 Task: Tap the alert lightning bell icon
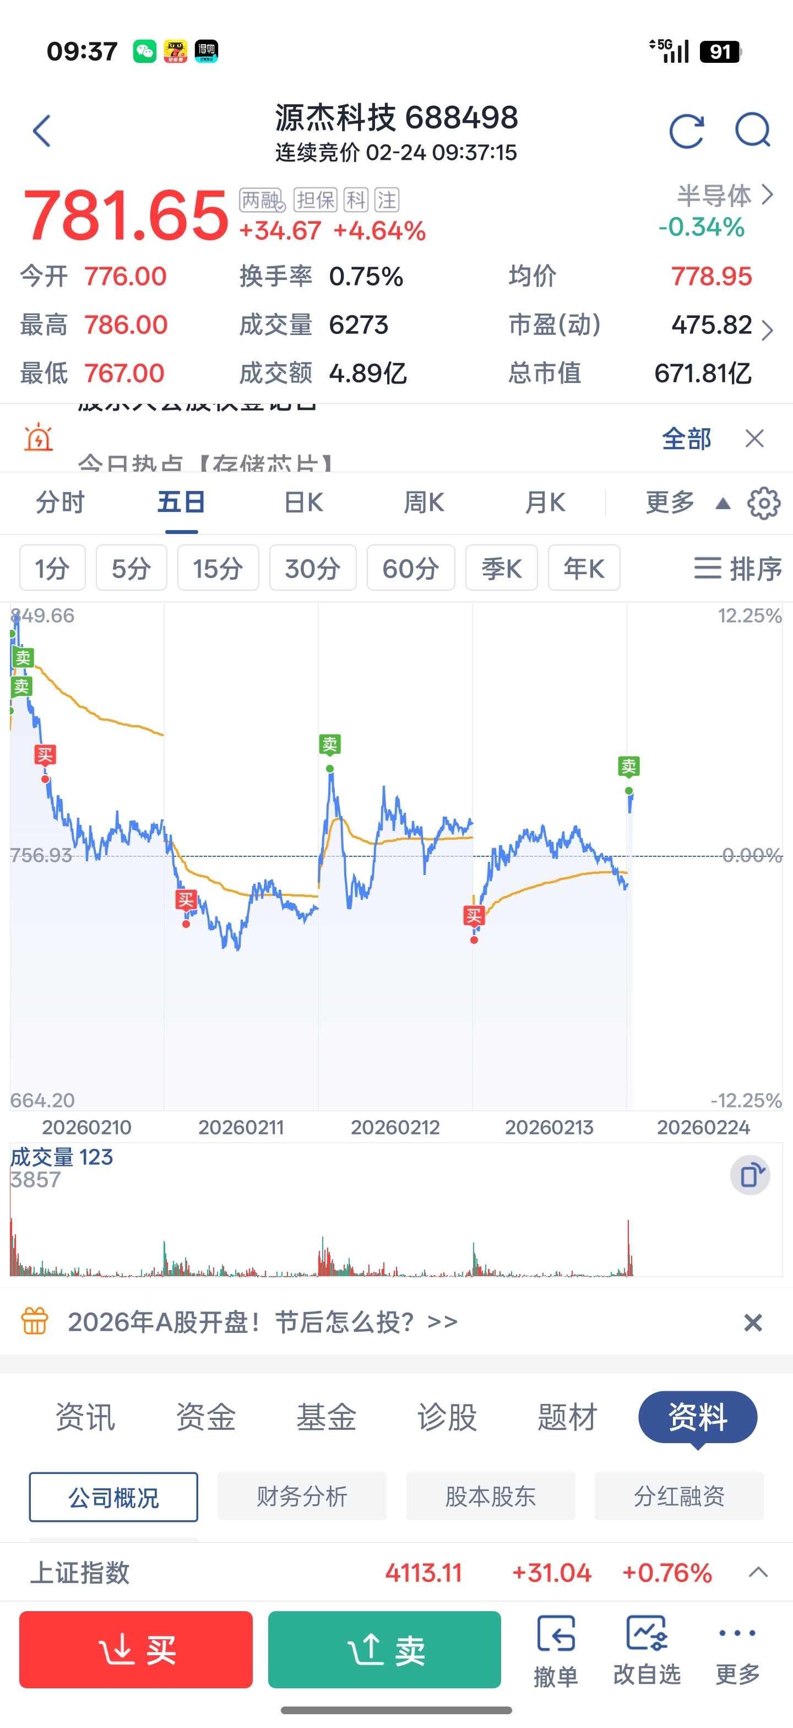pyautogui.click(x=39, y=438)
